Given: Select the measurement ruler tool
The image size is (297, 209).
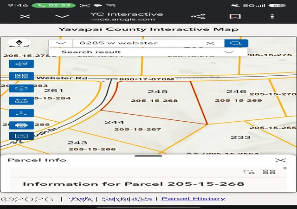Looking at the screenshot, I should coord(21,101).
